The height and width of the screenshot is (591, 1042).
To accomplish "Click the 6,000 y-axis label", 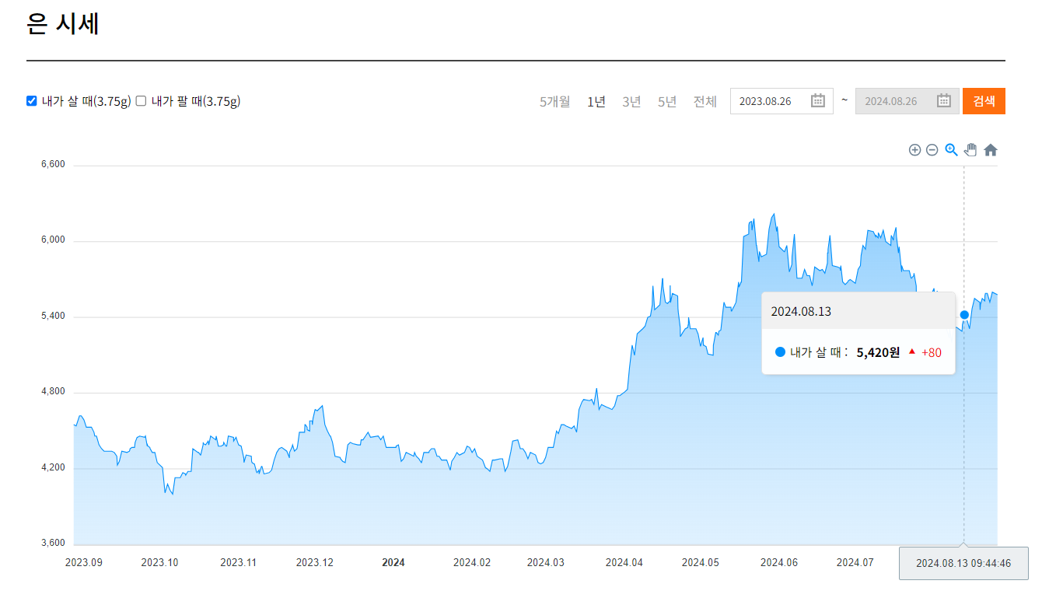I will click(53, 240).
